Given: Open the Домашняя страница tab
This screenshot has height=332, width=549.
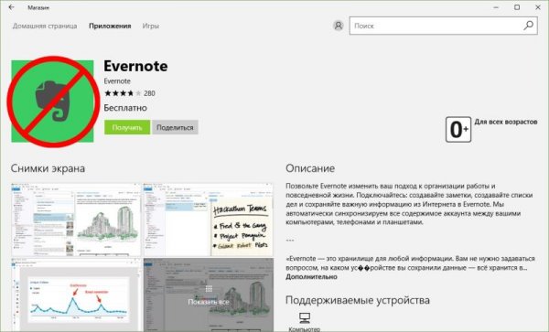Looking at the screenshot, I should (45, 26).
